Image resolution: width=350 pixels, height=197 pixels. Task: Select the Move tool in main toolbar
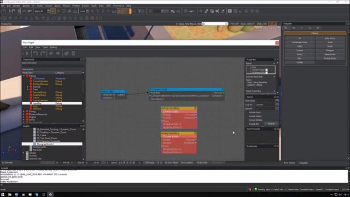[59, 11]
